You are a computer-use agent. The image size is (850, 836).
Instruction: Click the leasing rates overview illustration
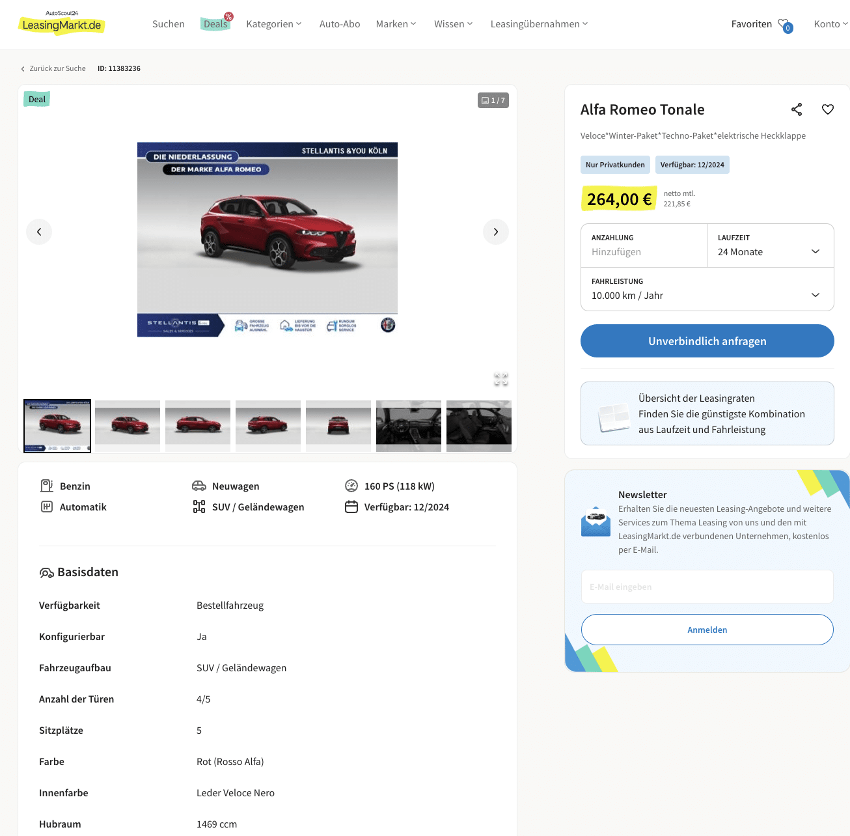pyautogui.click(x=614, y=418)
